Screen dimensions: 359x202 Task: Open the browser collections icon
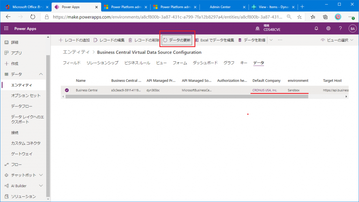(x=325, y=17)
